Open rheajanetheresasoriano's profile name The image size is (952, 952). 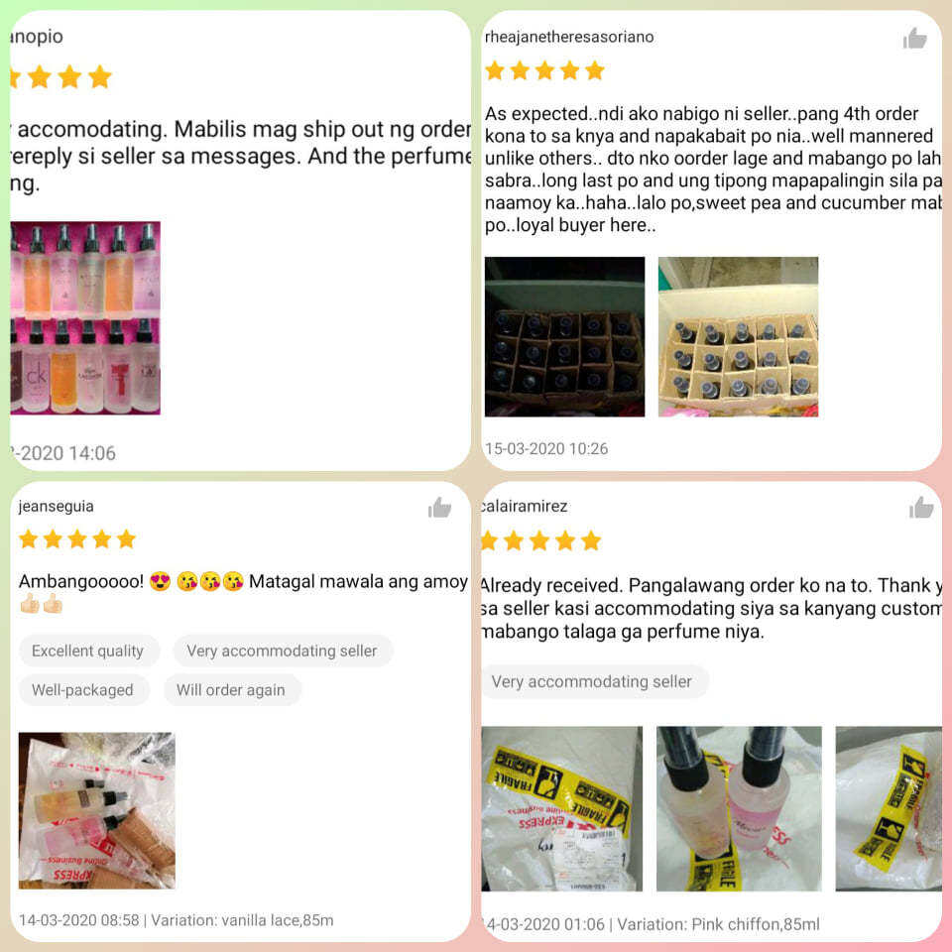pyautogui.click(x=569, y=37)
